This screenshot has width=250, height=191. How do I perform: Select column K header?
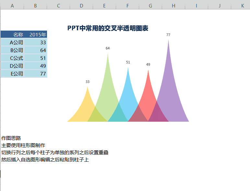point(242,6)
